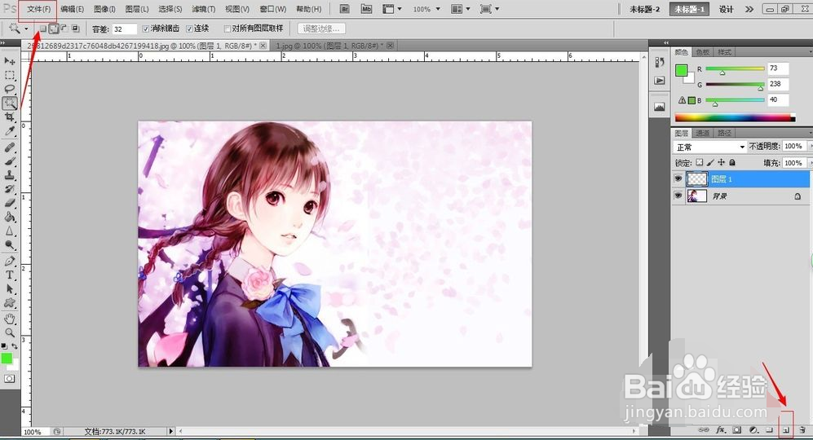Open the 滤镜(T) menu
Image resolution: width=813 pixels, height=440 pixels.
point(203,9)
